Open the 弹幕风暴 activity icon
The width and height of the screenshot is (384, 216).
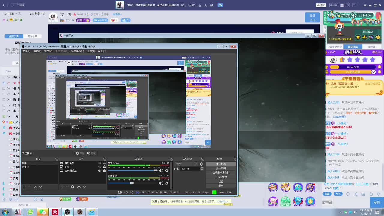click(x=310, y=187)
